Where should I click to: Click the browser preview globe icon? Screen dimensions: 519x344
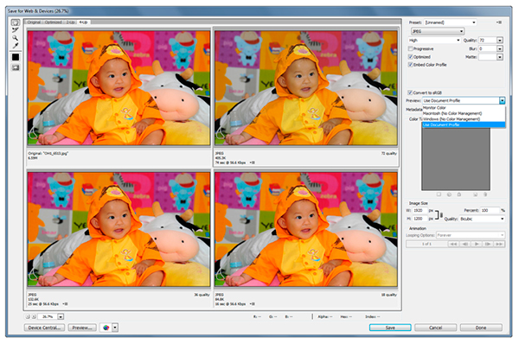coord(106,328)
